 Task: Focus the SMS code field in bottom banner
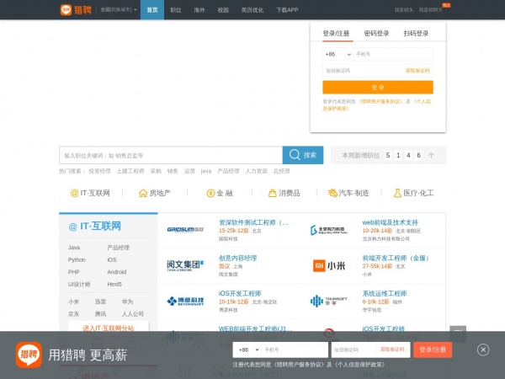[x=353, y=350]
